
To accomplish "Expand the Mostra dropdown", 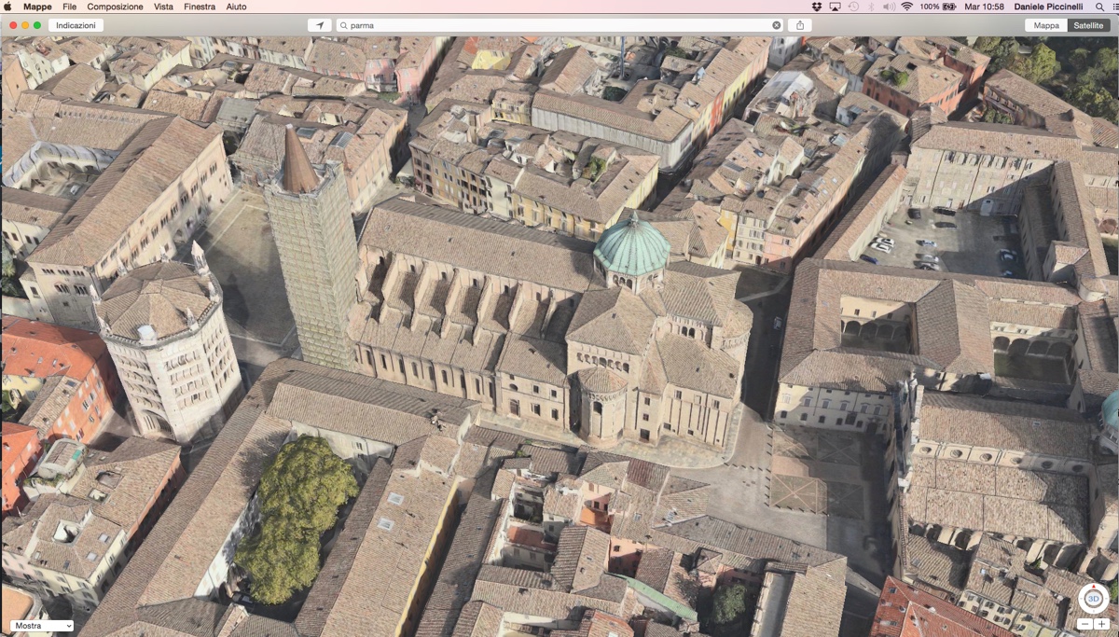I will 42,626.
